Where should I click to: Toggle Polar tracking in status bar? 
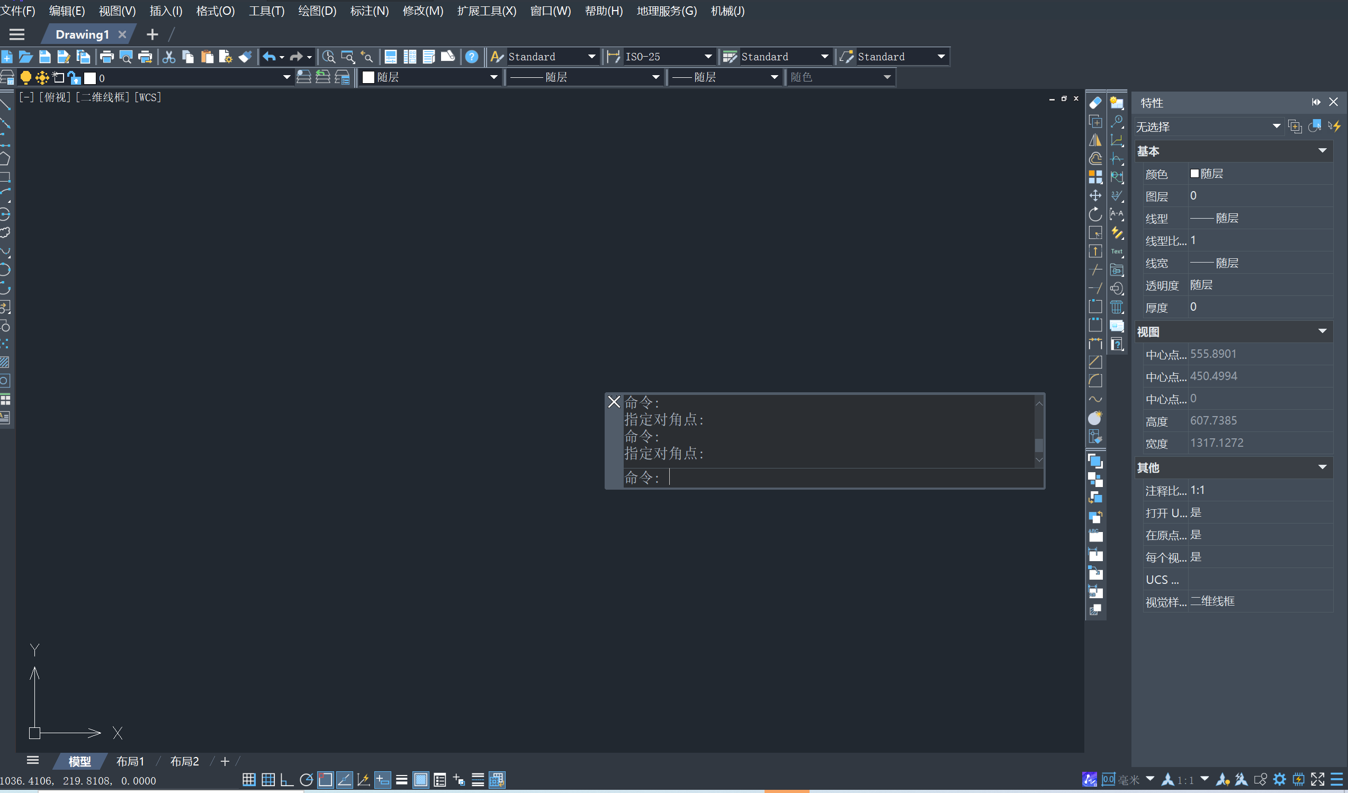click(x=306, y=780)
